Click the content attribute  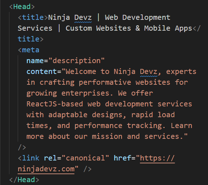42,71
